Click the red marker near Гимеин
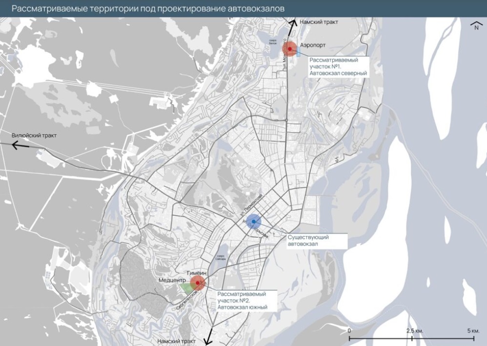 coord(198,283)
